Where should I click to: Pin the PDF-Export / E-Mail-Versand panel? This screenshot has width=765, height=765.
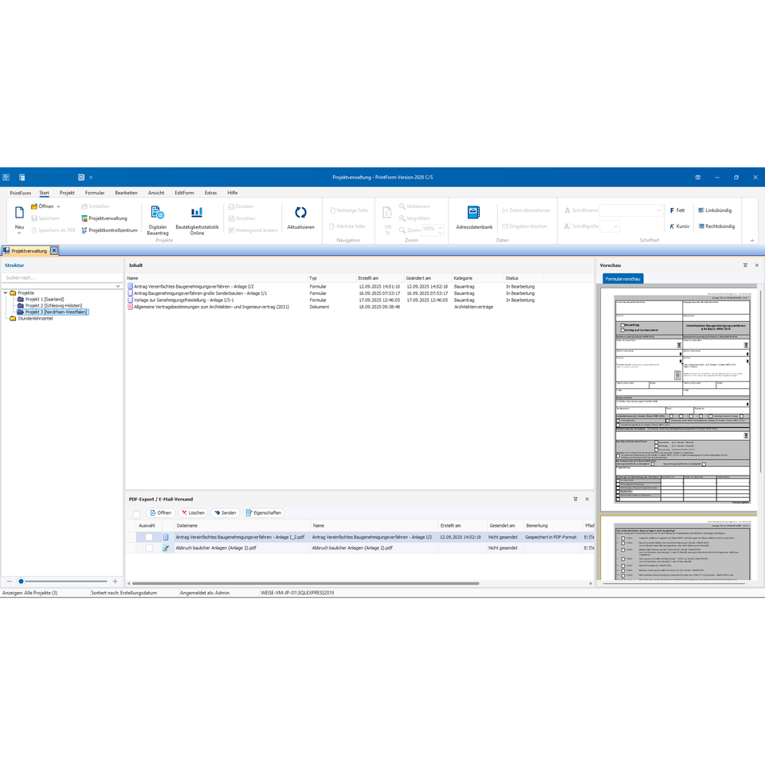click(x=575, y=499)
